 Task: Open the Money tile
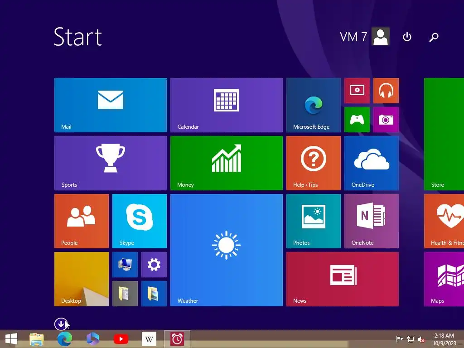[227, 163]
